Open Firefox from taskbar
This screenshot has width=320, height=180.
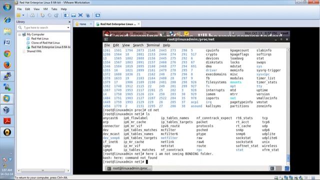7,65
